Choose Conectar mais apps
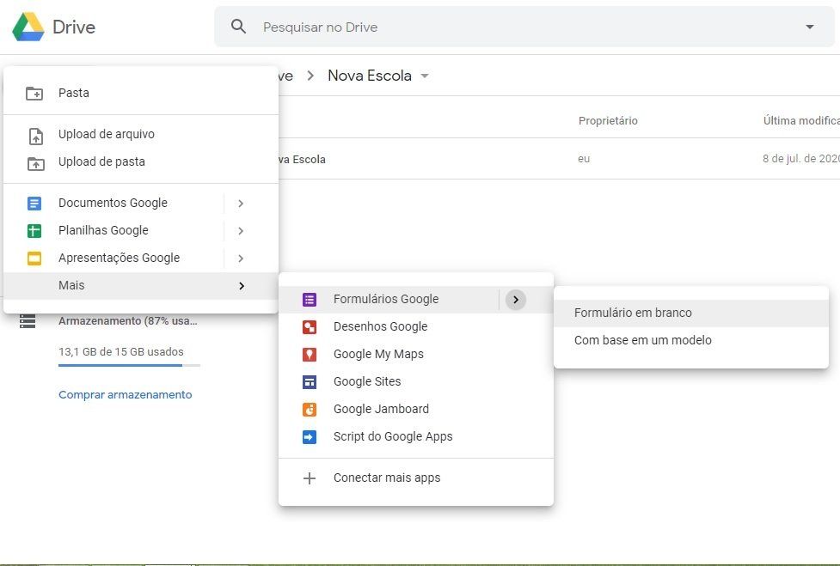840x566 pixels. (416, 478)
